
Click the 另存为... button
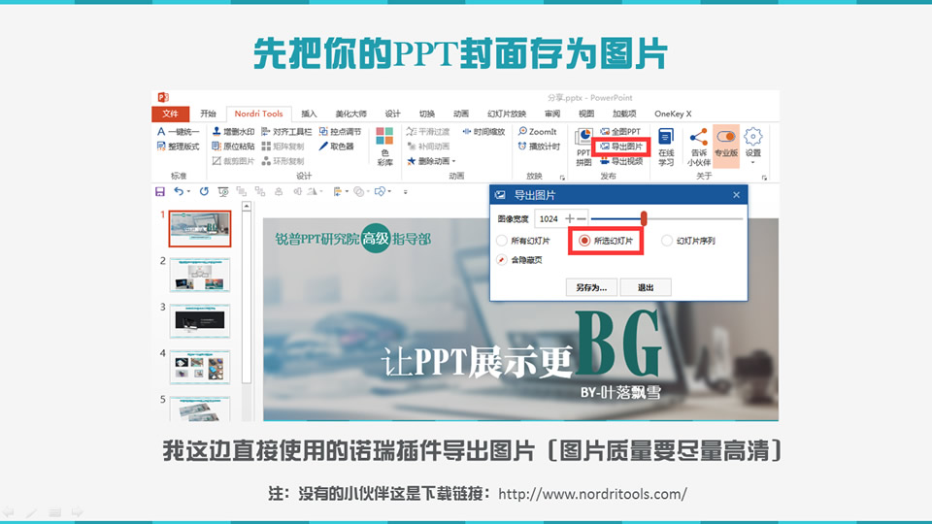(591, 287)
